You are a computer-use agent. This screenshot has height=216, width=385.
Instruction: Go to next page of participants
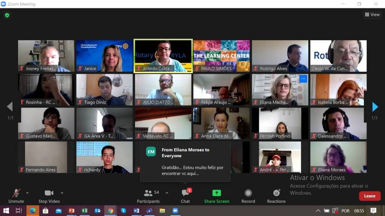click(x=375, y=107)
